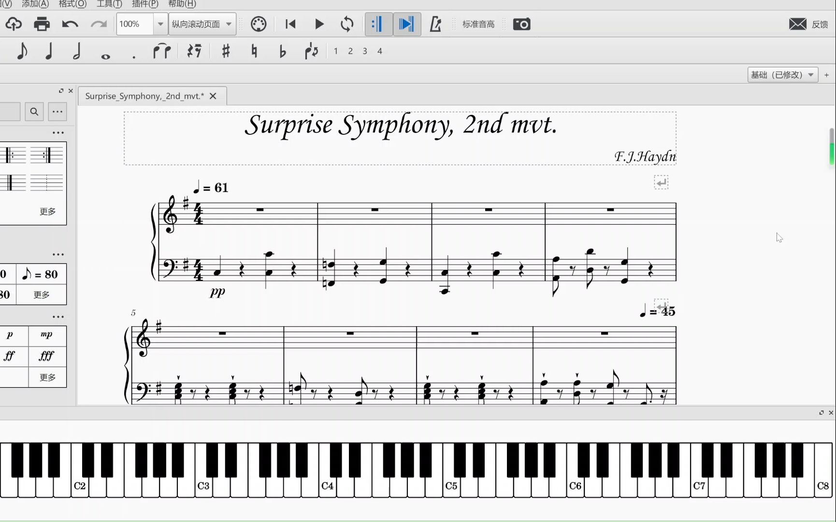Select the p dynamic in palette
Image resolution: width=836 pixels, height=522 pixels.
(x=10, y=335)
